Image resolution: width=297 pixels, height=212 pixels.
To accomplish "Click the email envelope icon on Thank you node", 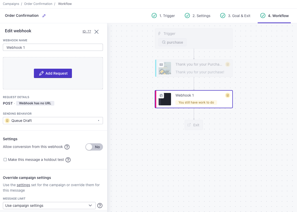I will click(x=161, y=65).
